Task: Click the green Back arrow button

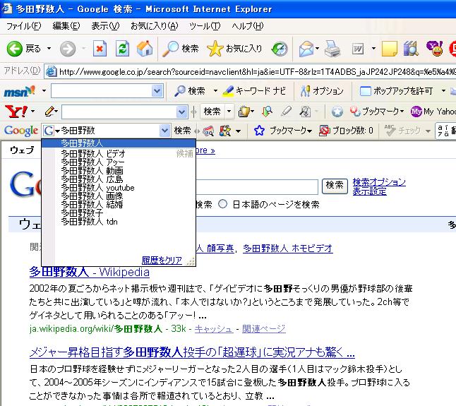Action: [x=14, y=48]
